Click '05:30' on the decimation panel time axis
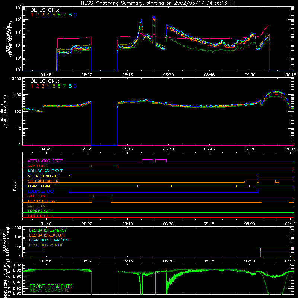298x298 pixels. pos(168,261)
